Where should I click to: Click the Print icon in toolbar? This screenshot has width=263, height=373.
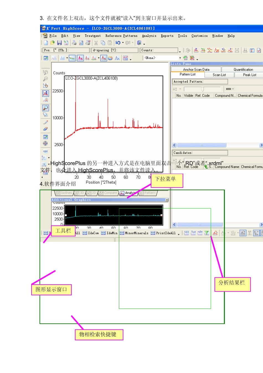pos(74,43)
